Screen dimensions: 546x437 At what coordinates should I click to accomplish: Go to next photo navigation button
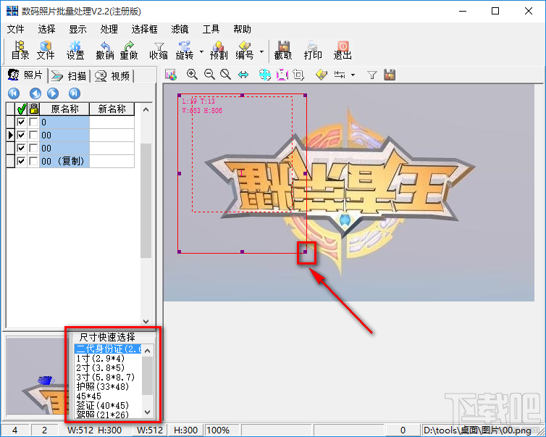53,93
